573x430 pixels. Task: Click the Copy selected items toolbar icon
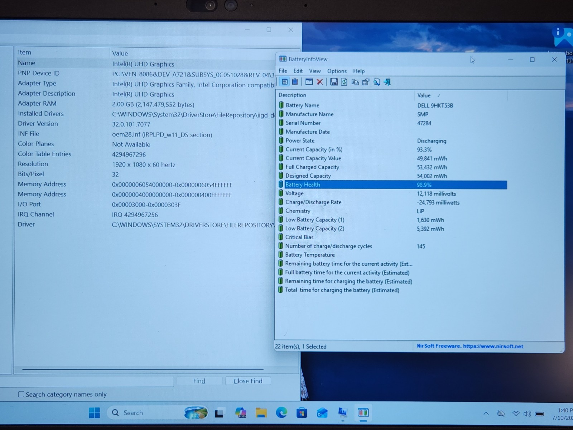pyautogui.click(x=355, y=82)
